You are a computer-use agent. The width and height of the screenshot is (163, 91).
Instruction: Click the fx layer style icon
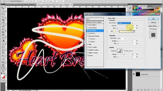pyautogui.click(x=142, y=90)
